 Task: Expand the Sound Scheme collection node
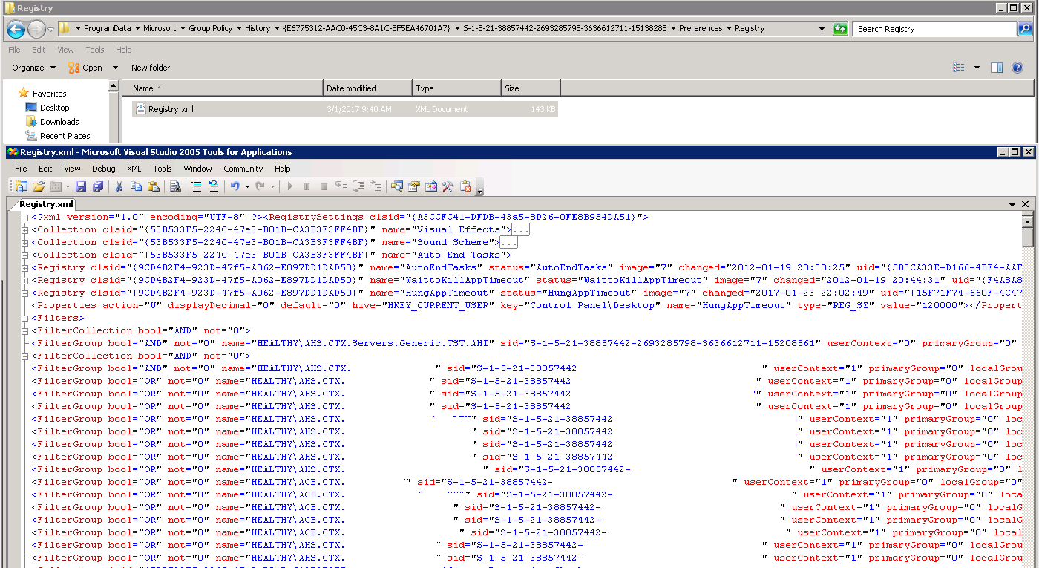pos(24,243)
